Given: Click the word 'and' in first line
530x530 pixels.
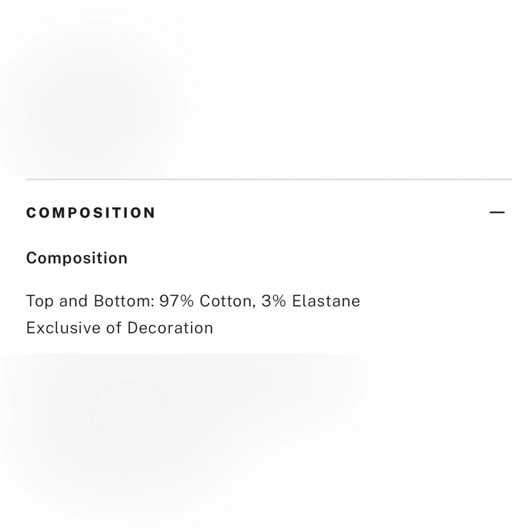Looking at the screenshot, I should point(73,301).
